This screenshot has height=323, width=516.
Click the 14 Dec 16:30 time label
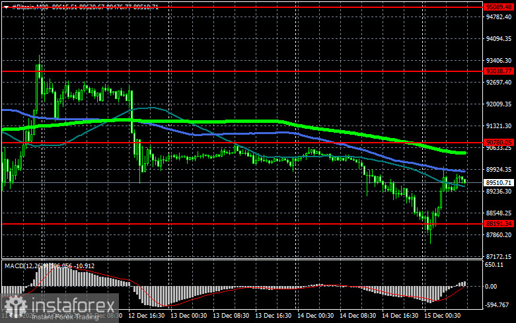coord(400,316)
